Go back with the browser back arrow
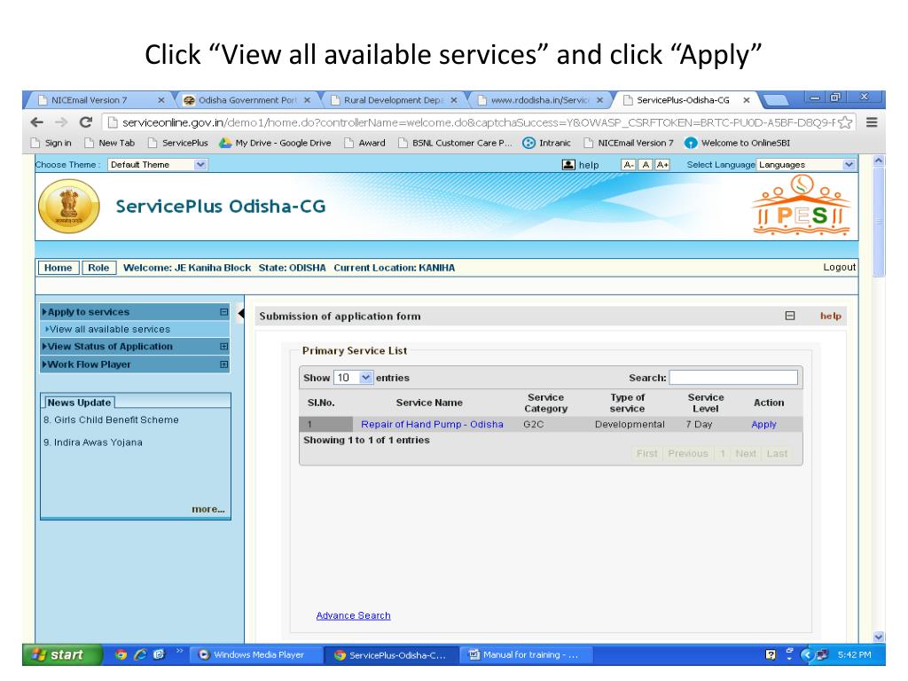 point(37,122)
